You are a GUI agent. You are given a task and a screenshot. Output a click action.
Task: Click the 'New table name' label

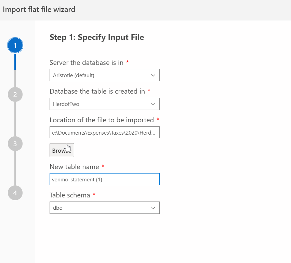point(74,167)
